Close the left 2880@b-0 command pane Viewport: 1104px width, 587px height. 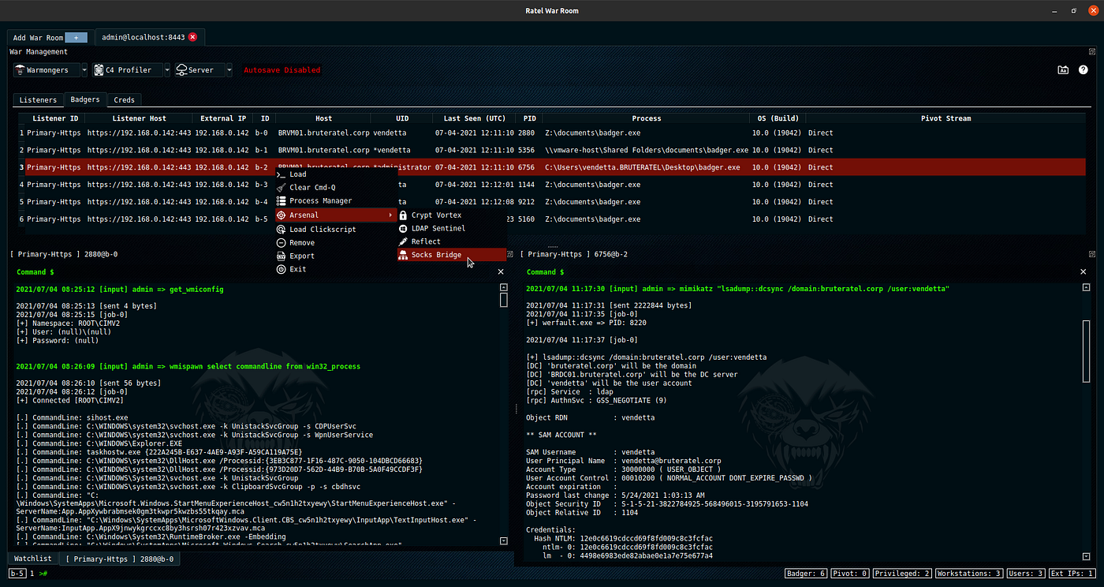pyautogui.click(x=501, y=271)
